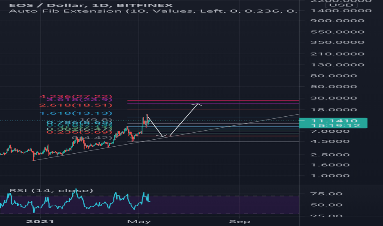383x226 pixels.
Task: Click the 50.0000 price axis label
Action: click(x=334, y=87)
